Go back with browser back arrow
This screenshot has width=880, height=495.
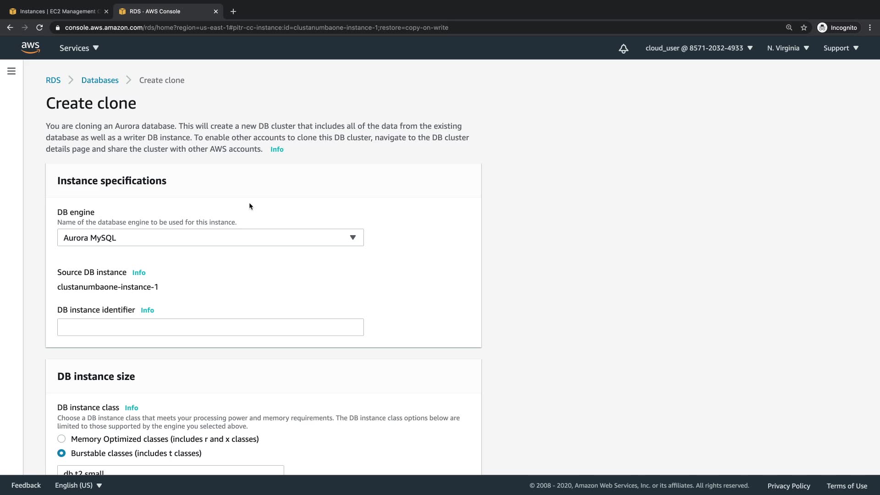click(x=10, y=27)
